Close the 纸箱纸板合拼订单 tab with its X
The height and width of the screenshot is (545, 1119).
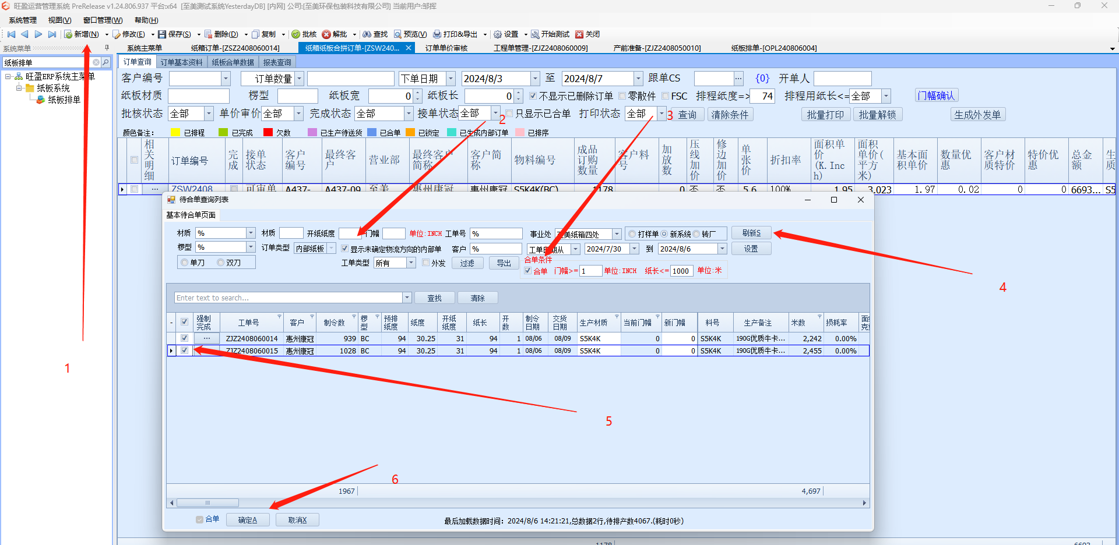coord(409,48)
